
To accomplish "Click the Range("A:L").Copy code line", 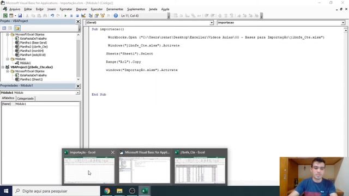I will click(x=124, y=62).
